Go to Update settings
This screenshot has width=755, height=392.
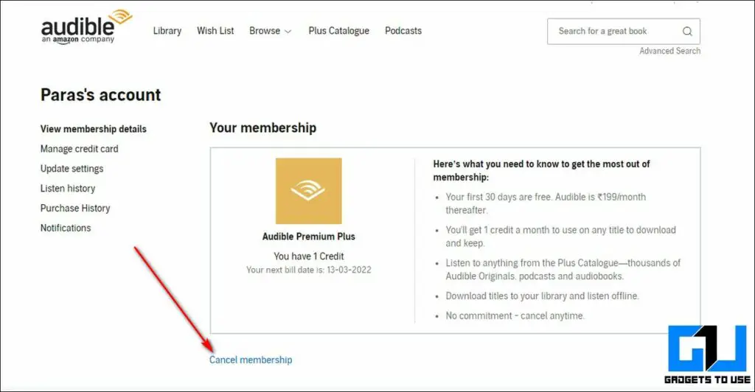click(x=72, y=169)
